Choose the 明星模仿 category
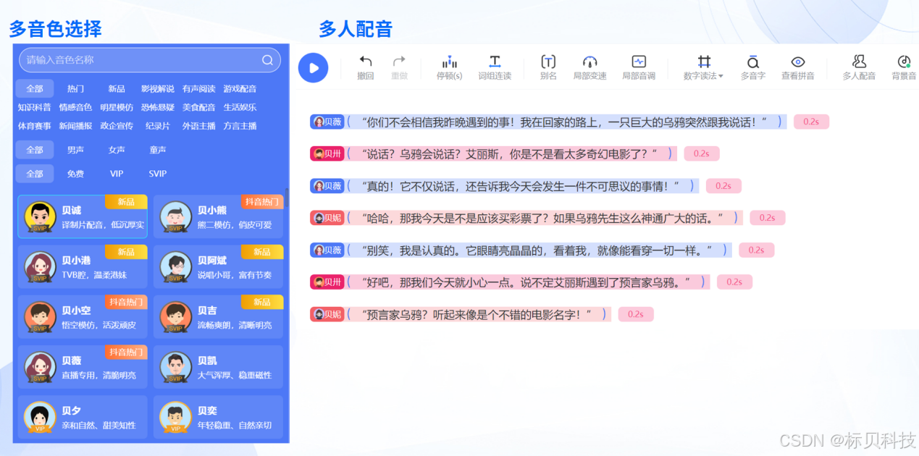 117,107
